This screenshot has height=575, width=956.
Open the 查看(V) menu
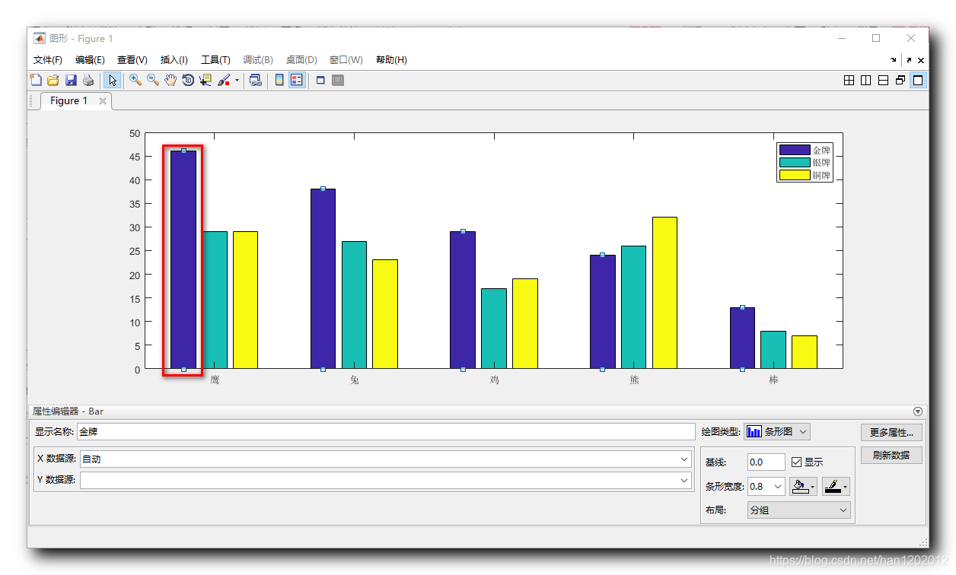tap(132, 60)
